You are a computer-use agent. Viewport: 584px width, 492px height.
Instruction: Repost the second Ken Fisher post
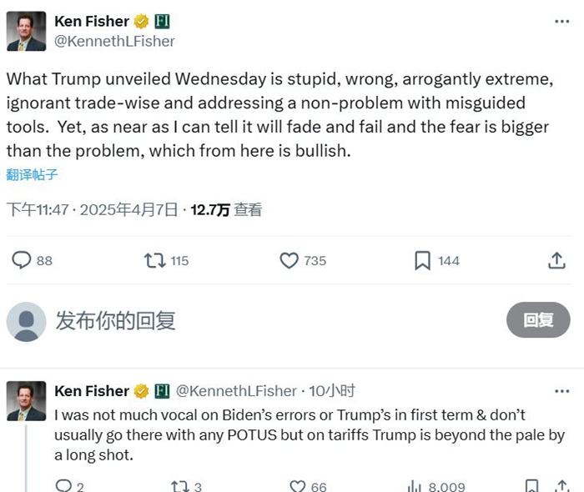coord(179,486)
